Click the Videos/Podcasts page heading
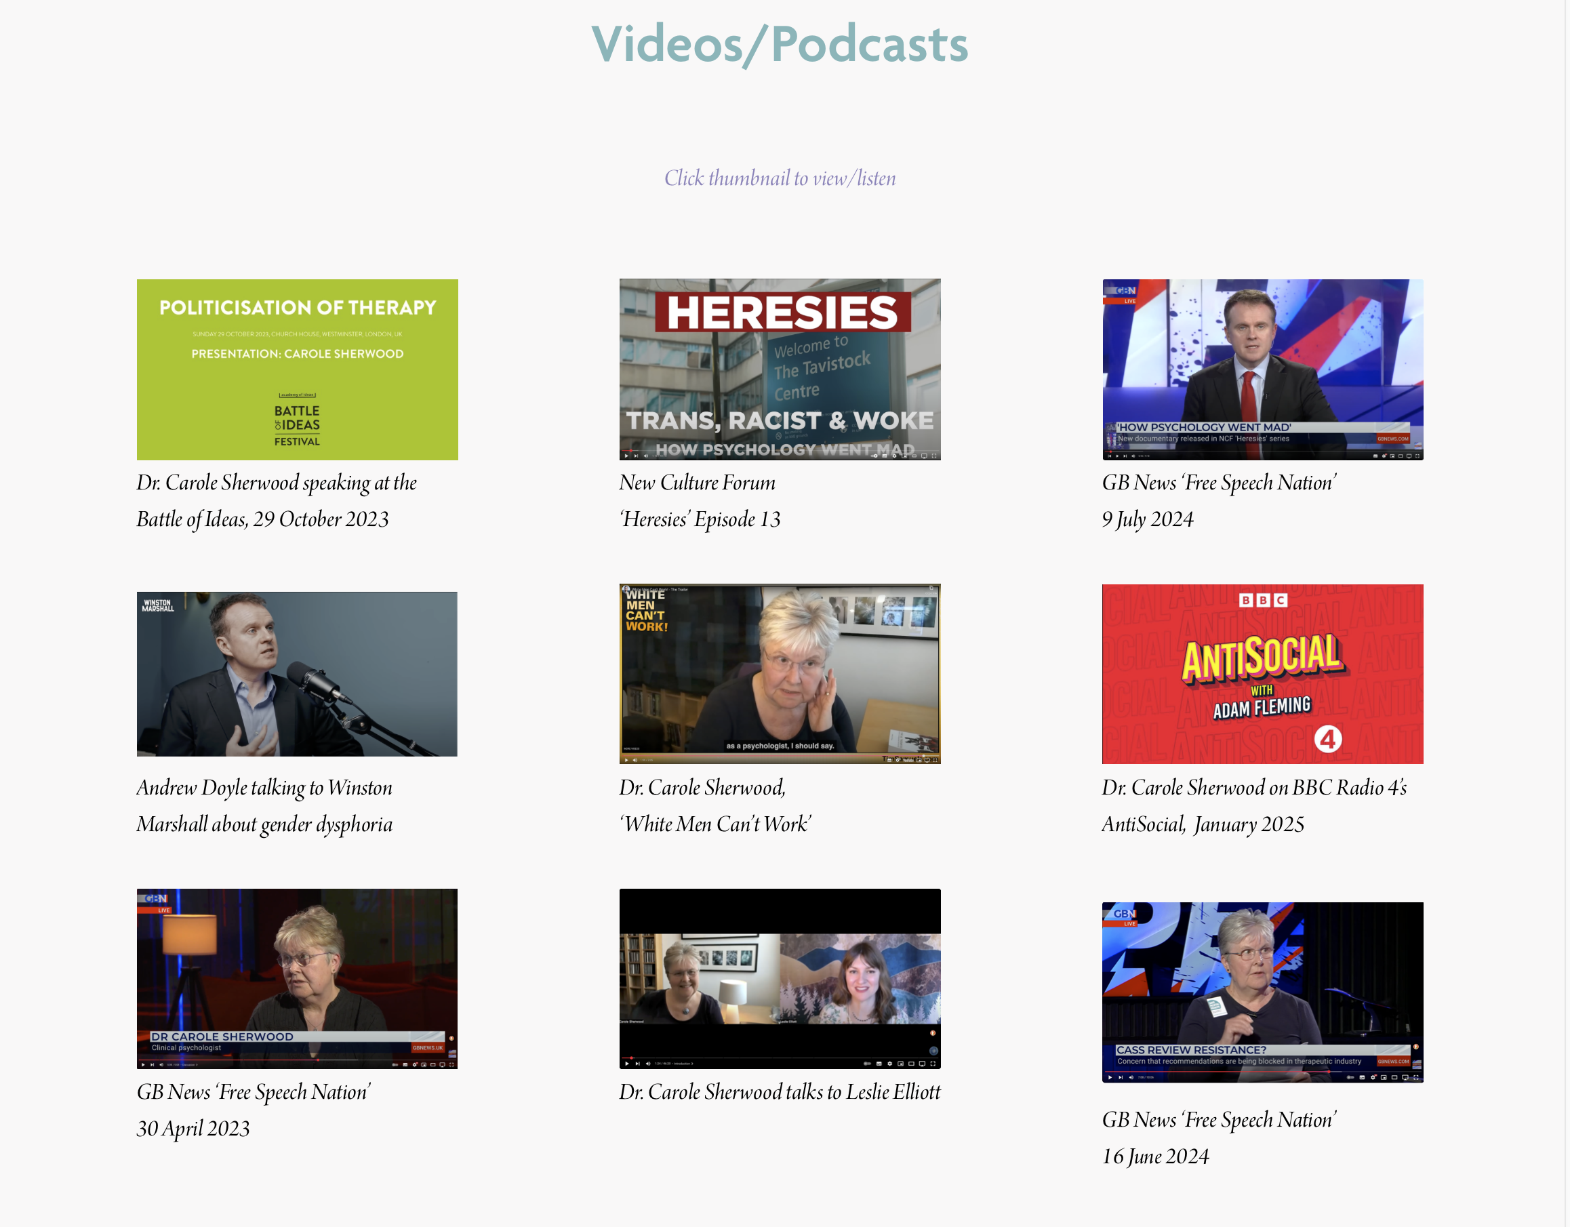Image resolution: width=1570 pixels, height=1227 pixels. (780, 45)
